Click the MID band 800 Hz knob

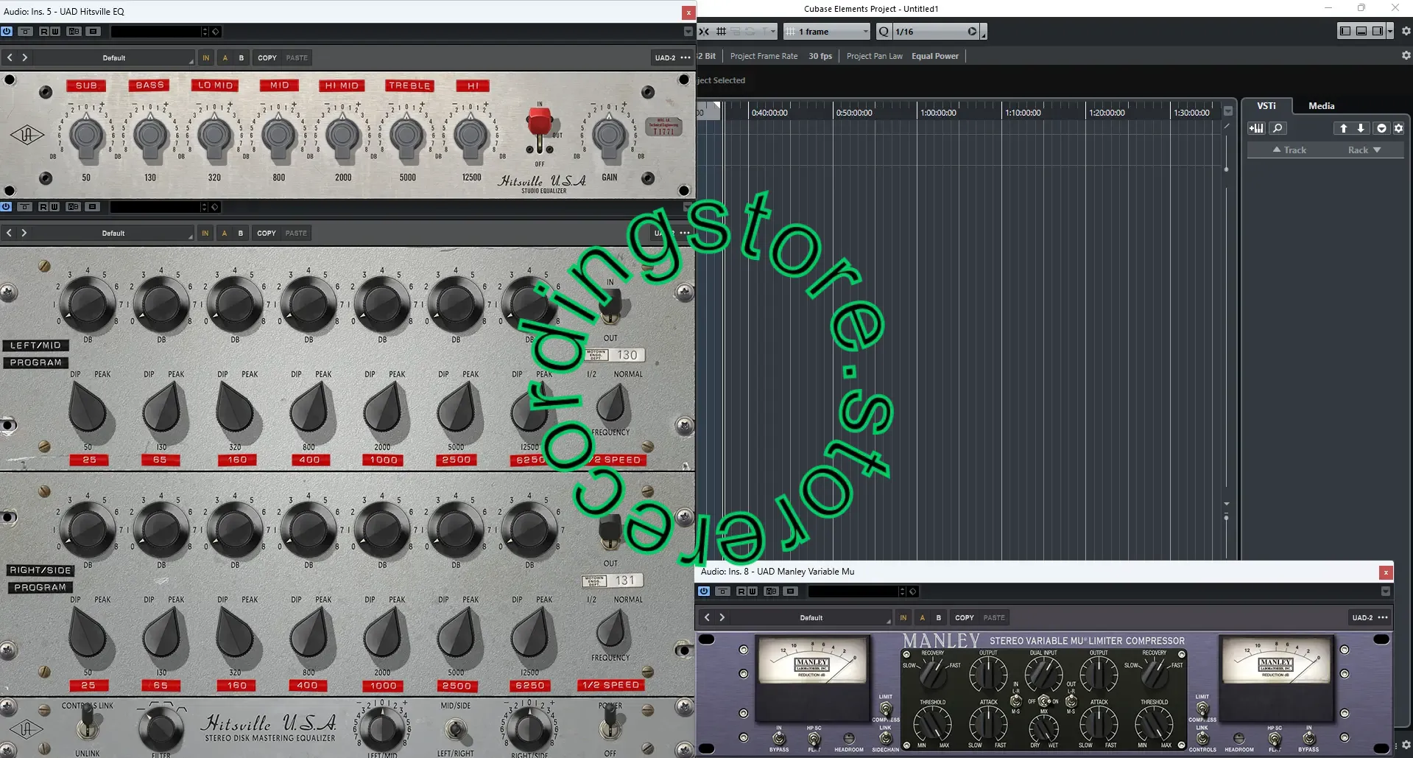pos(279,136)
